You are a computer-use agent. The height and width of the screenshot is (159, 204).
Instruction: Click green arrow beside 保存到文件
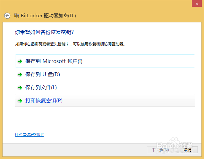click(x=20, y=88)
